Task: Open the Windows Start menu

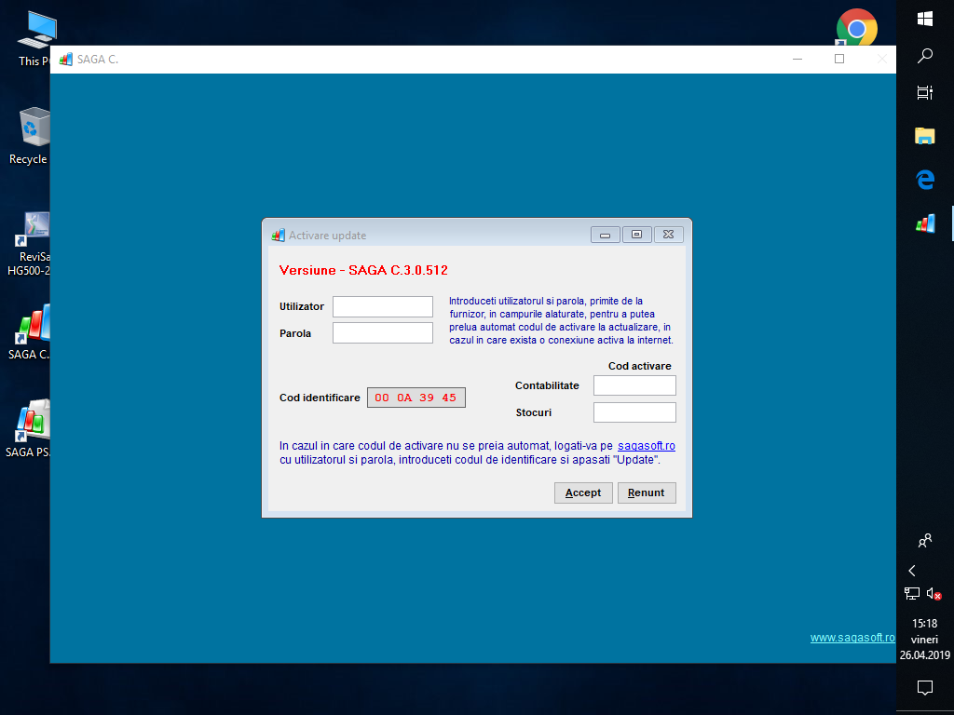Action: pyautogui.click(x=925, y=19)
